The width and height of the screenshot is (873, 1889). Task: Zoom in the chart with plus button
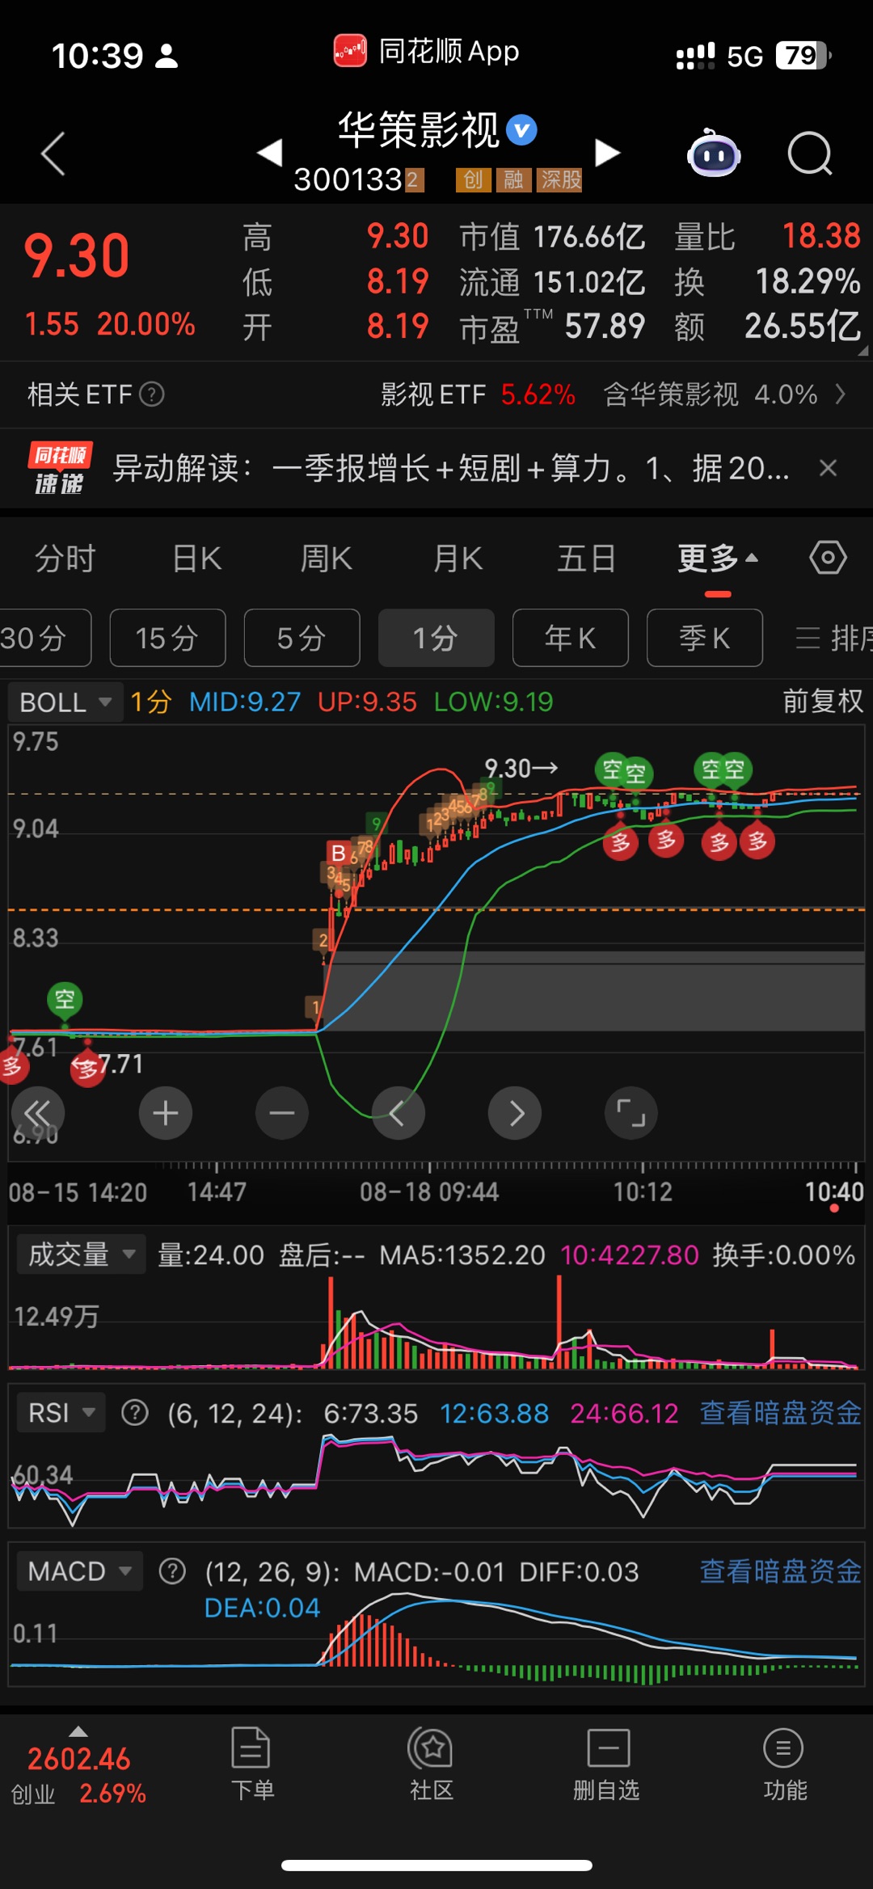tap(166, 1113)
